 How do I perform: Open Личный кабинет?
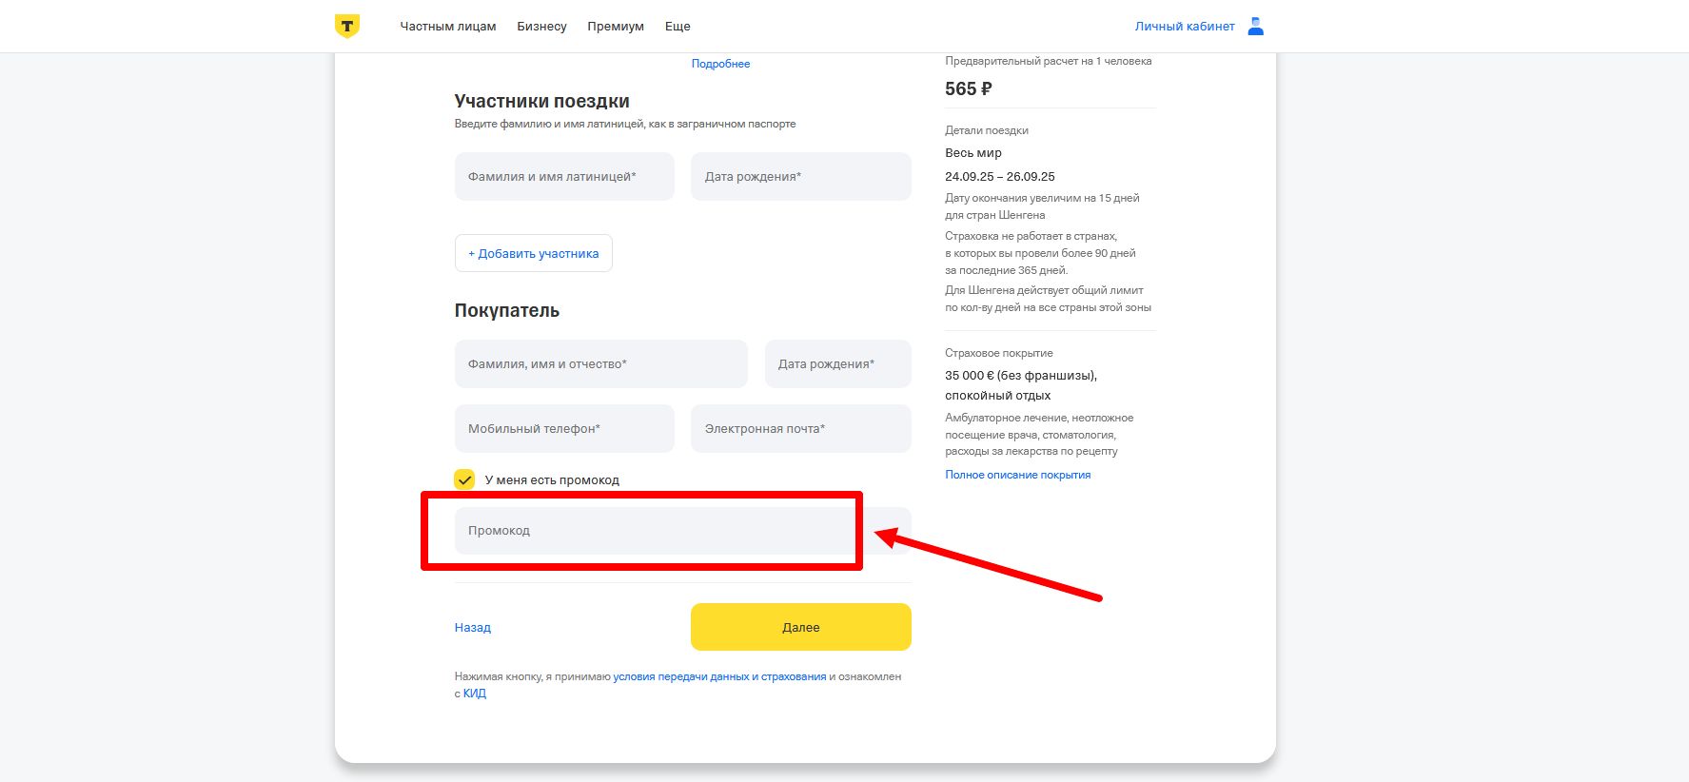pyautogui.click(x=1184, y=26)
